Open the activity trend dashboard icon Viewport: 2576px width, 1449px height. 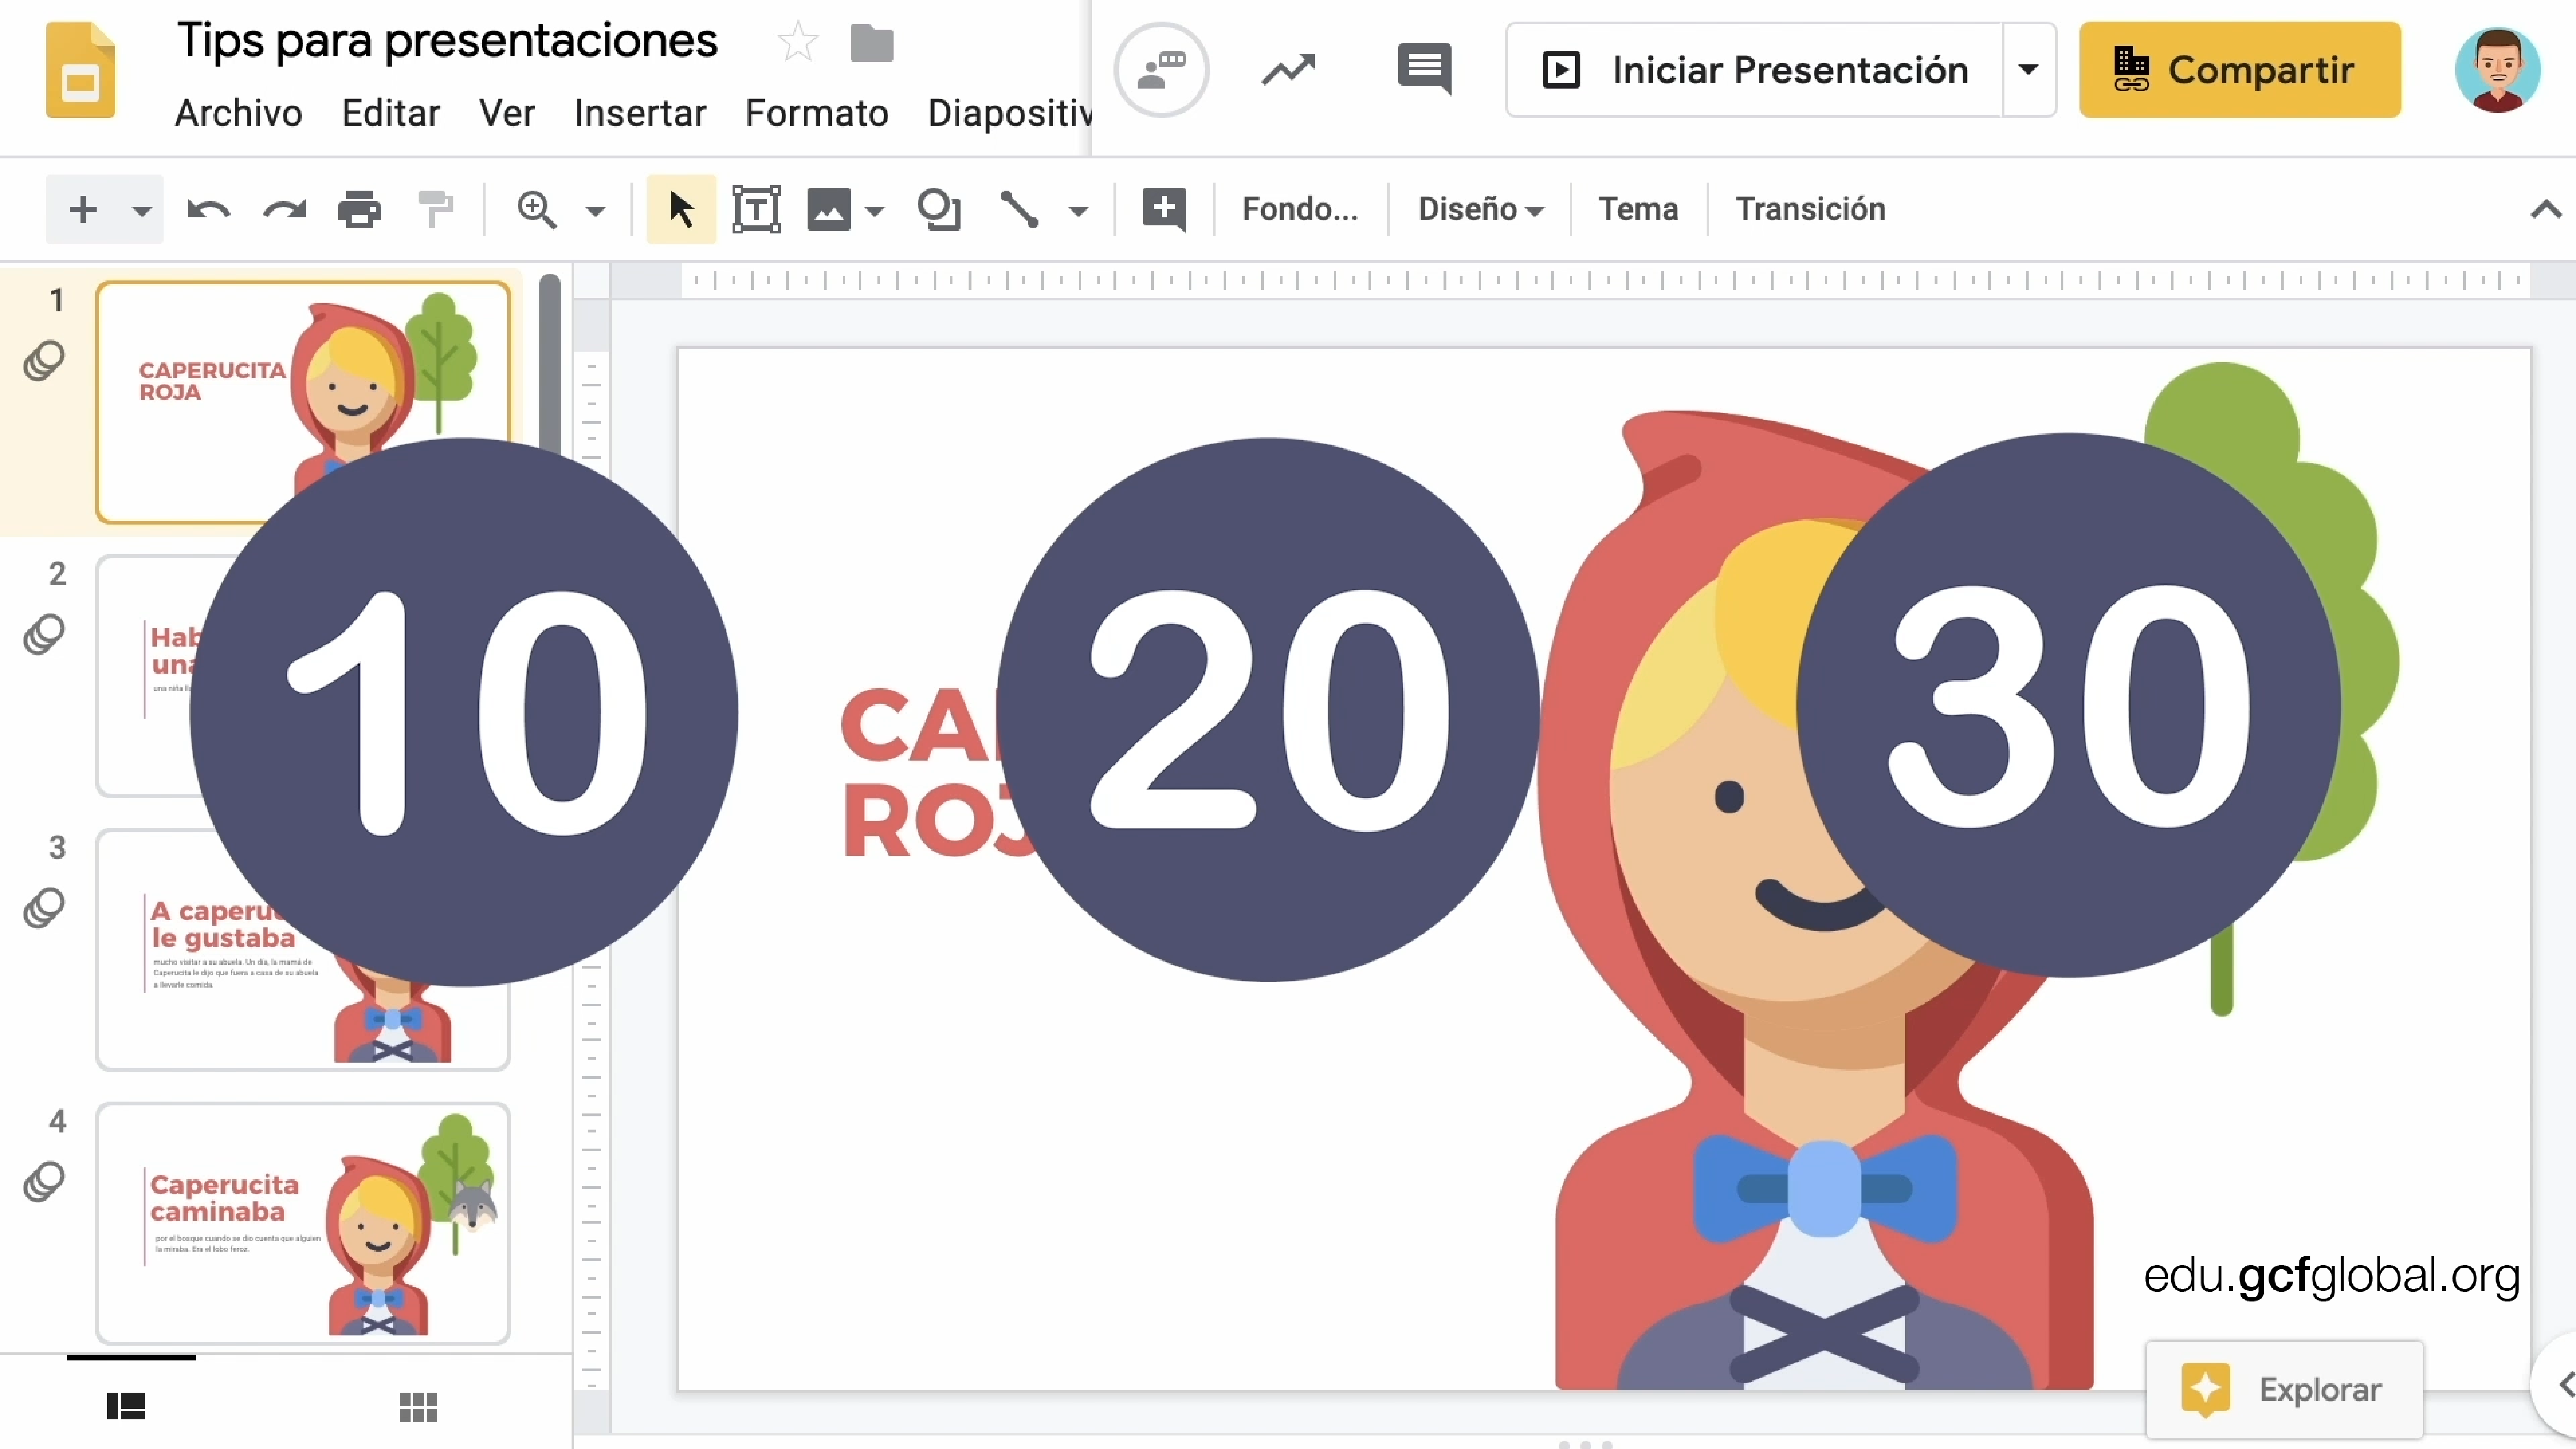tap(1288, 70)
